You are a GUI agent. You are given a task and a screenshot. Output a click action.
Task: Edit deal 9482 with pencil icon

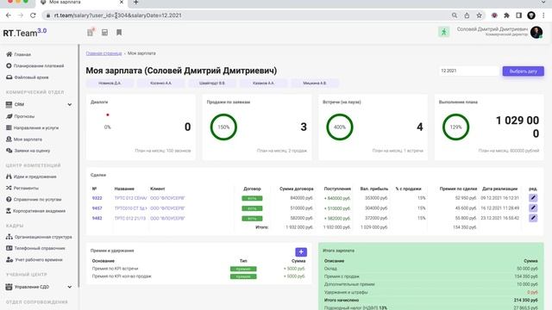(533, 218)
